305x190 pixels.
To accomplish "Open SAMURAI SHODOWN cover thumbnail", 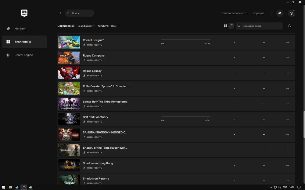I will [x=69, y=135].
